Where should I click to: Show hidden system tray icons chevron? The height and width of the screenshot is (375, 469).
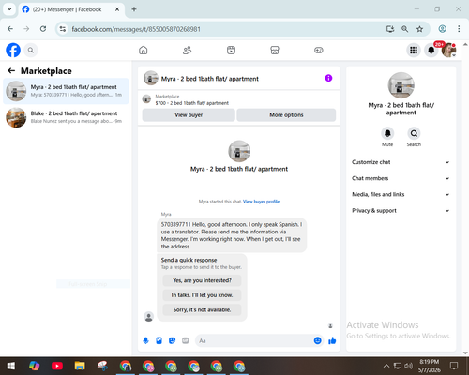(x=386, y=366)
